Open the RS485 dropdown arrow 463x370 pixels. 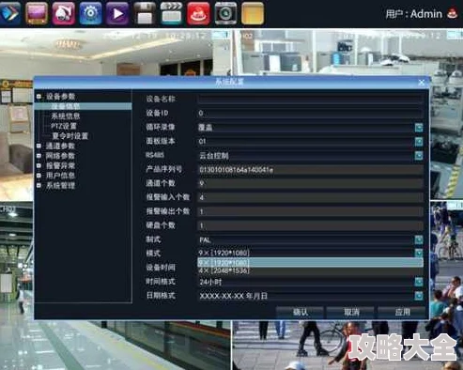419,156
